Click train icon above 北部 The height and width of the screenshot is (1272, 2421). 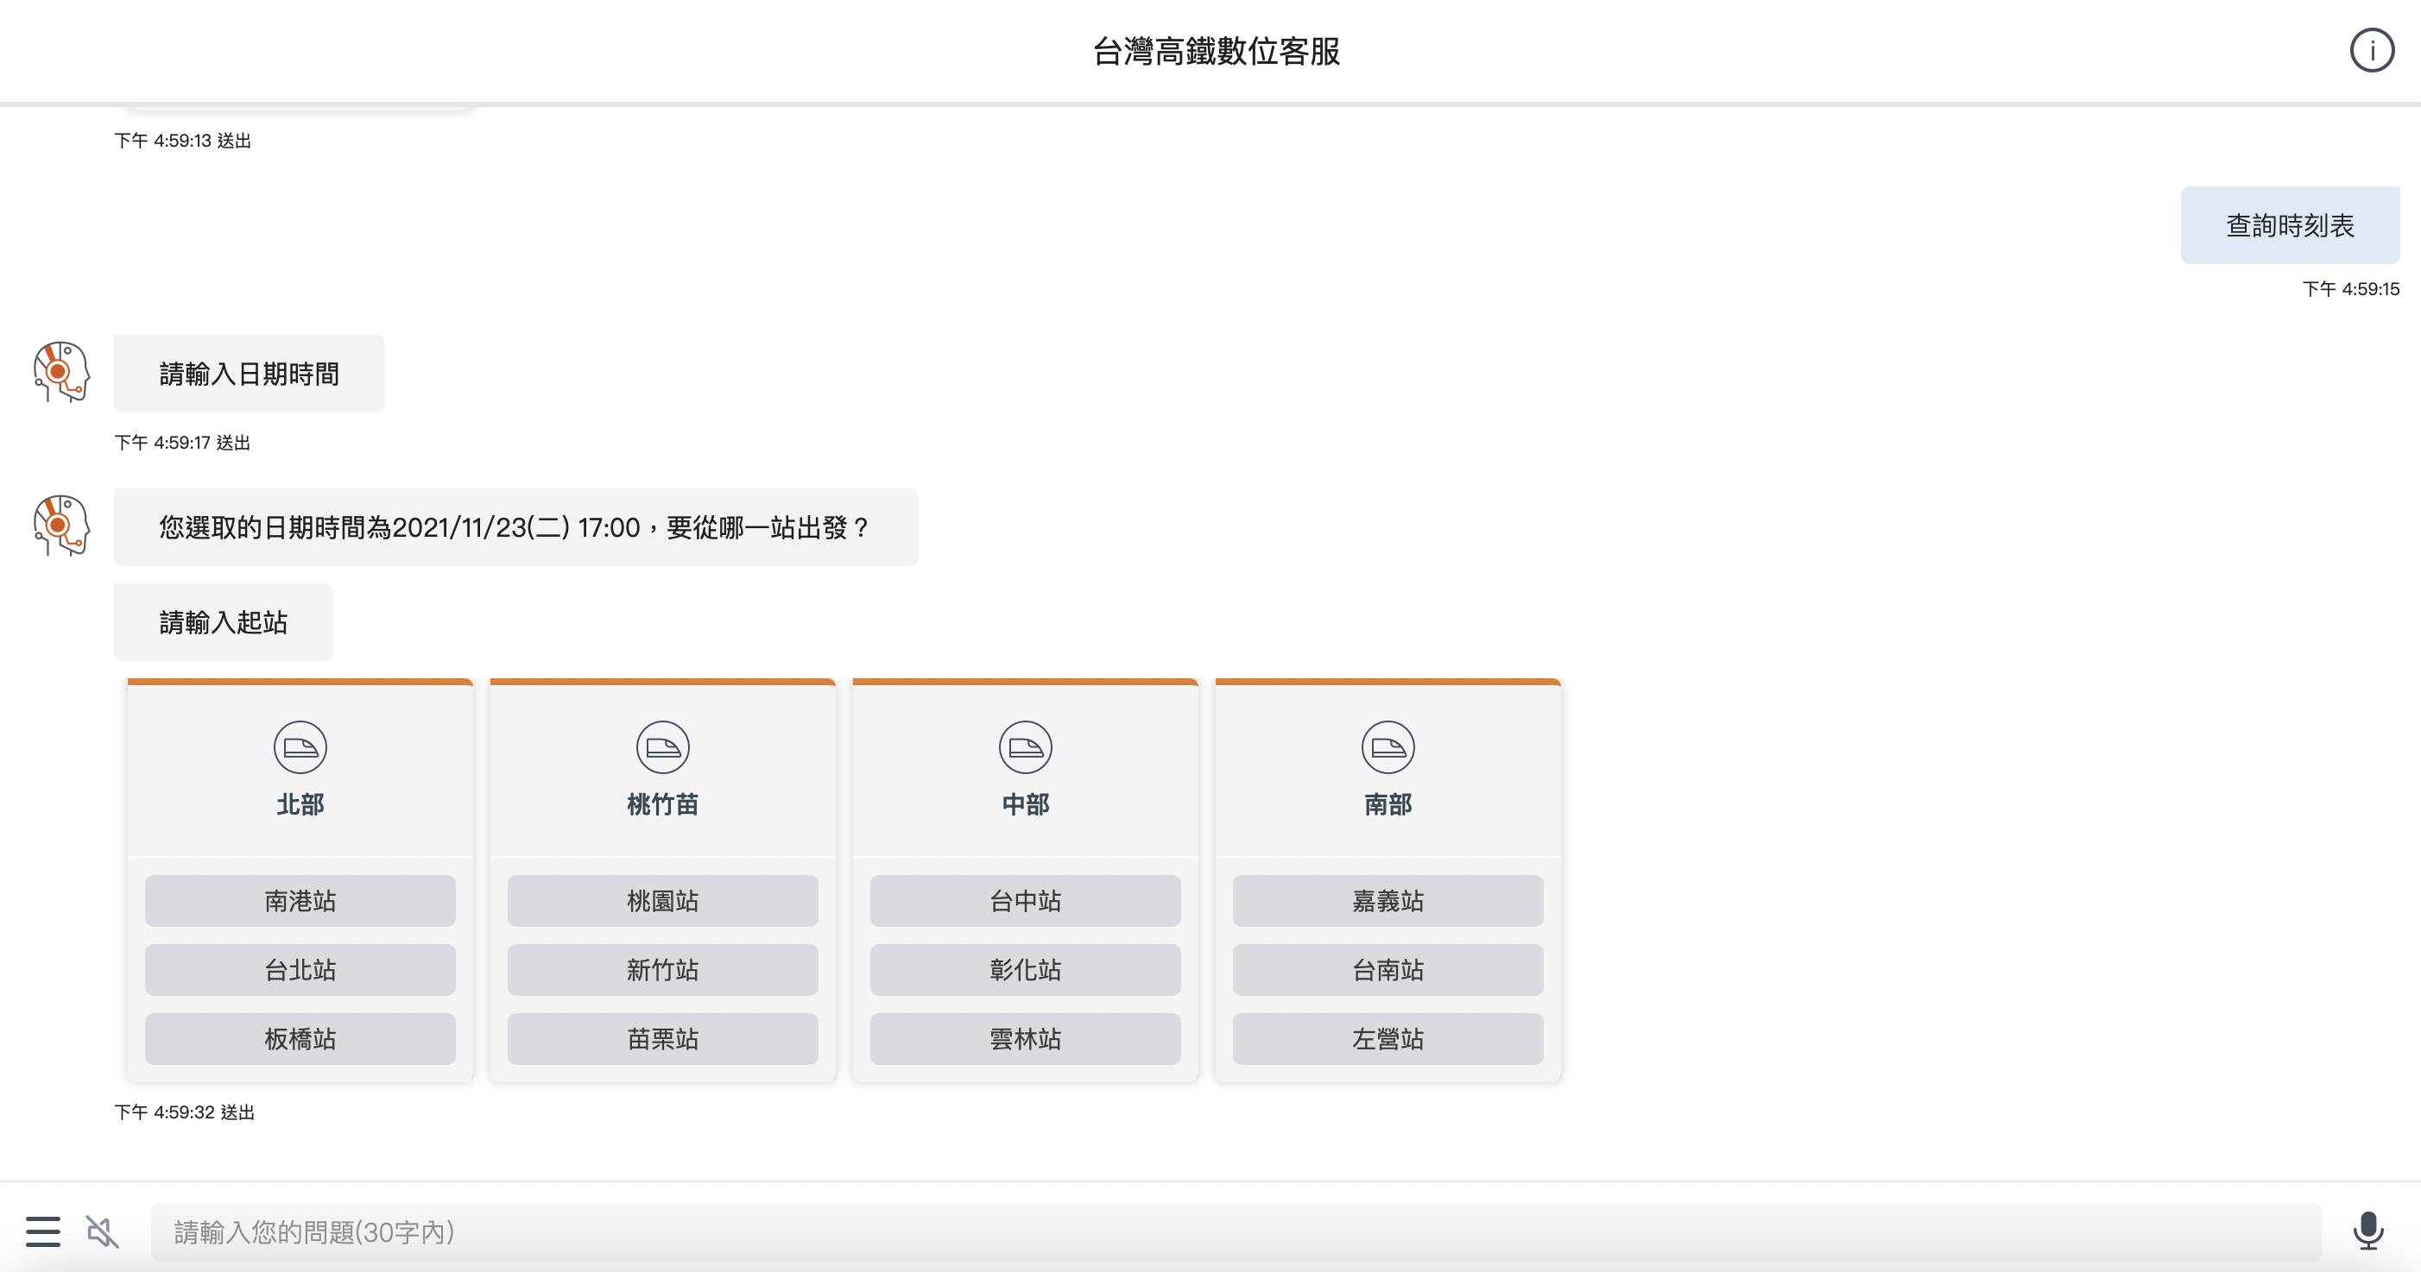point(300,746)
